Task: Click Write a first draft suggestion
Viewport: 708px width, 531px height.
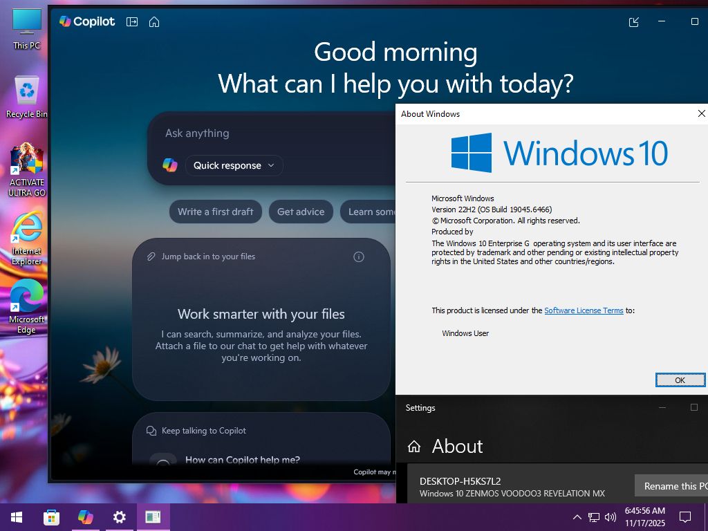Action: pos(216,212)
